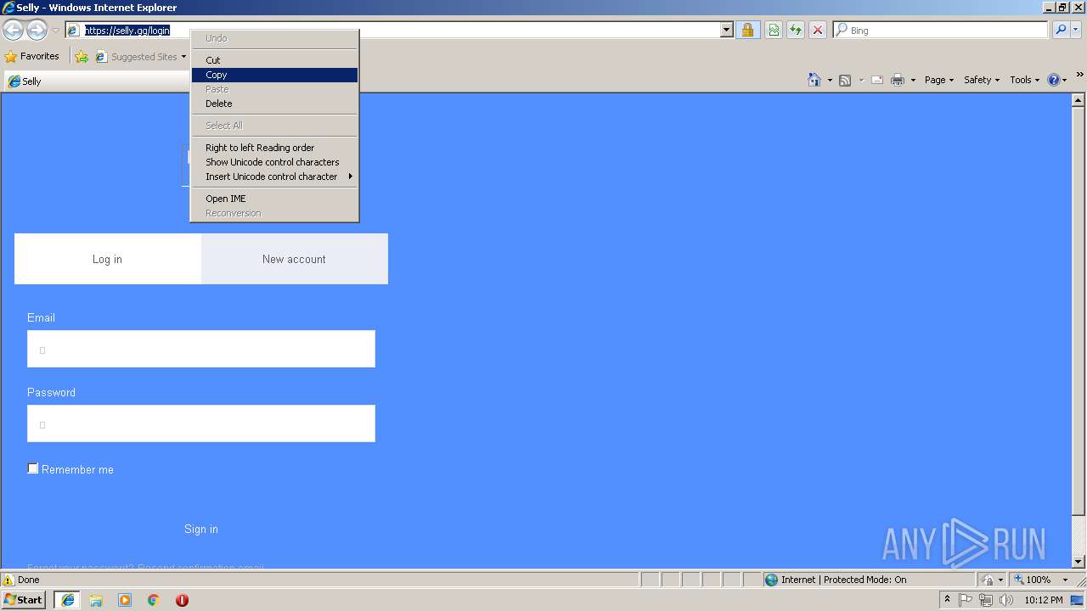
Task: Click the status bar privacy lock icon
Action: pyautogui.click(x=988, y=580)
